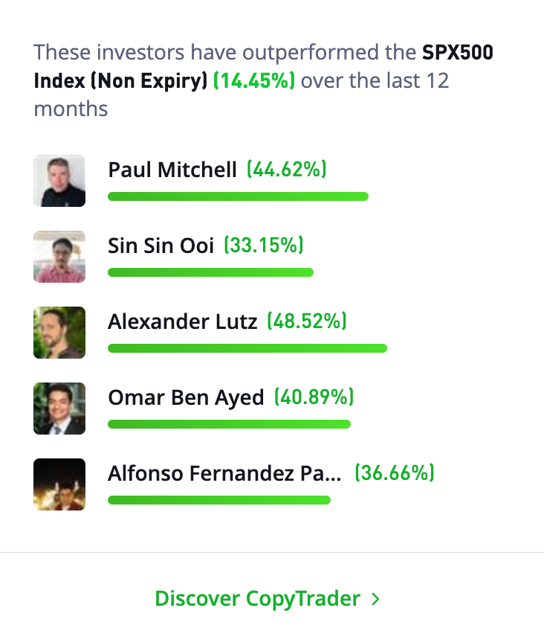
Task: Open Sin Sin Ooi's avatar
Action: 59,257
